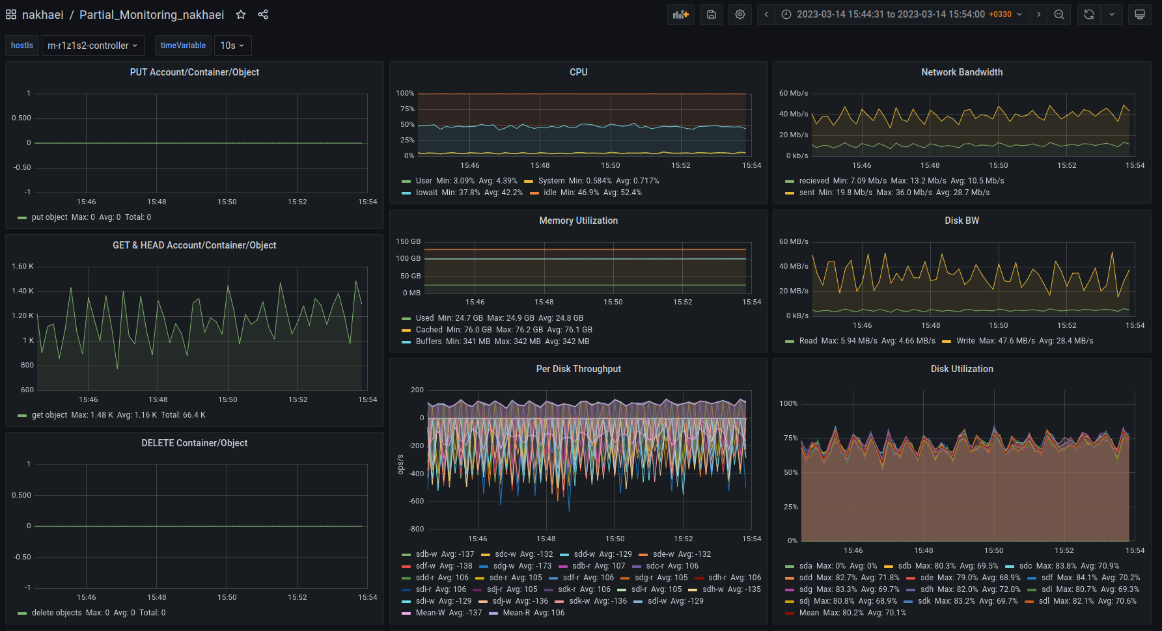Star the Partial_Monitoring_nakhaei dashboard
The height and width of the screenshot is (631, 1162).
click(241, 14)
